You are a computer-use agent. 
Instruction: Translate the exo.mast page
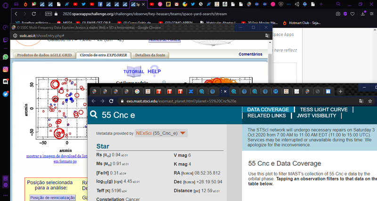[x=361, y=101]
